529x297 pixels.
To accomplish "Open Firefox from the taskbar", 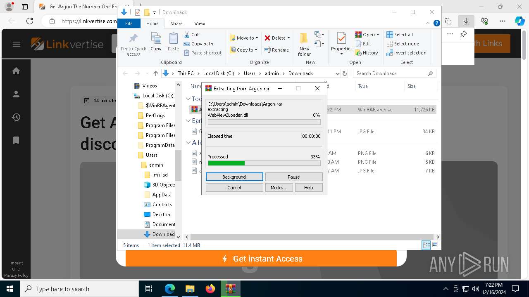I will coord(210,289).
